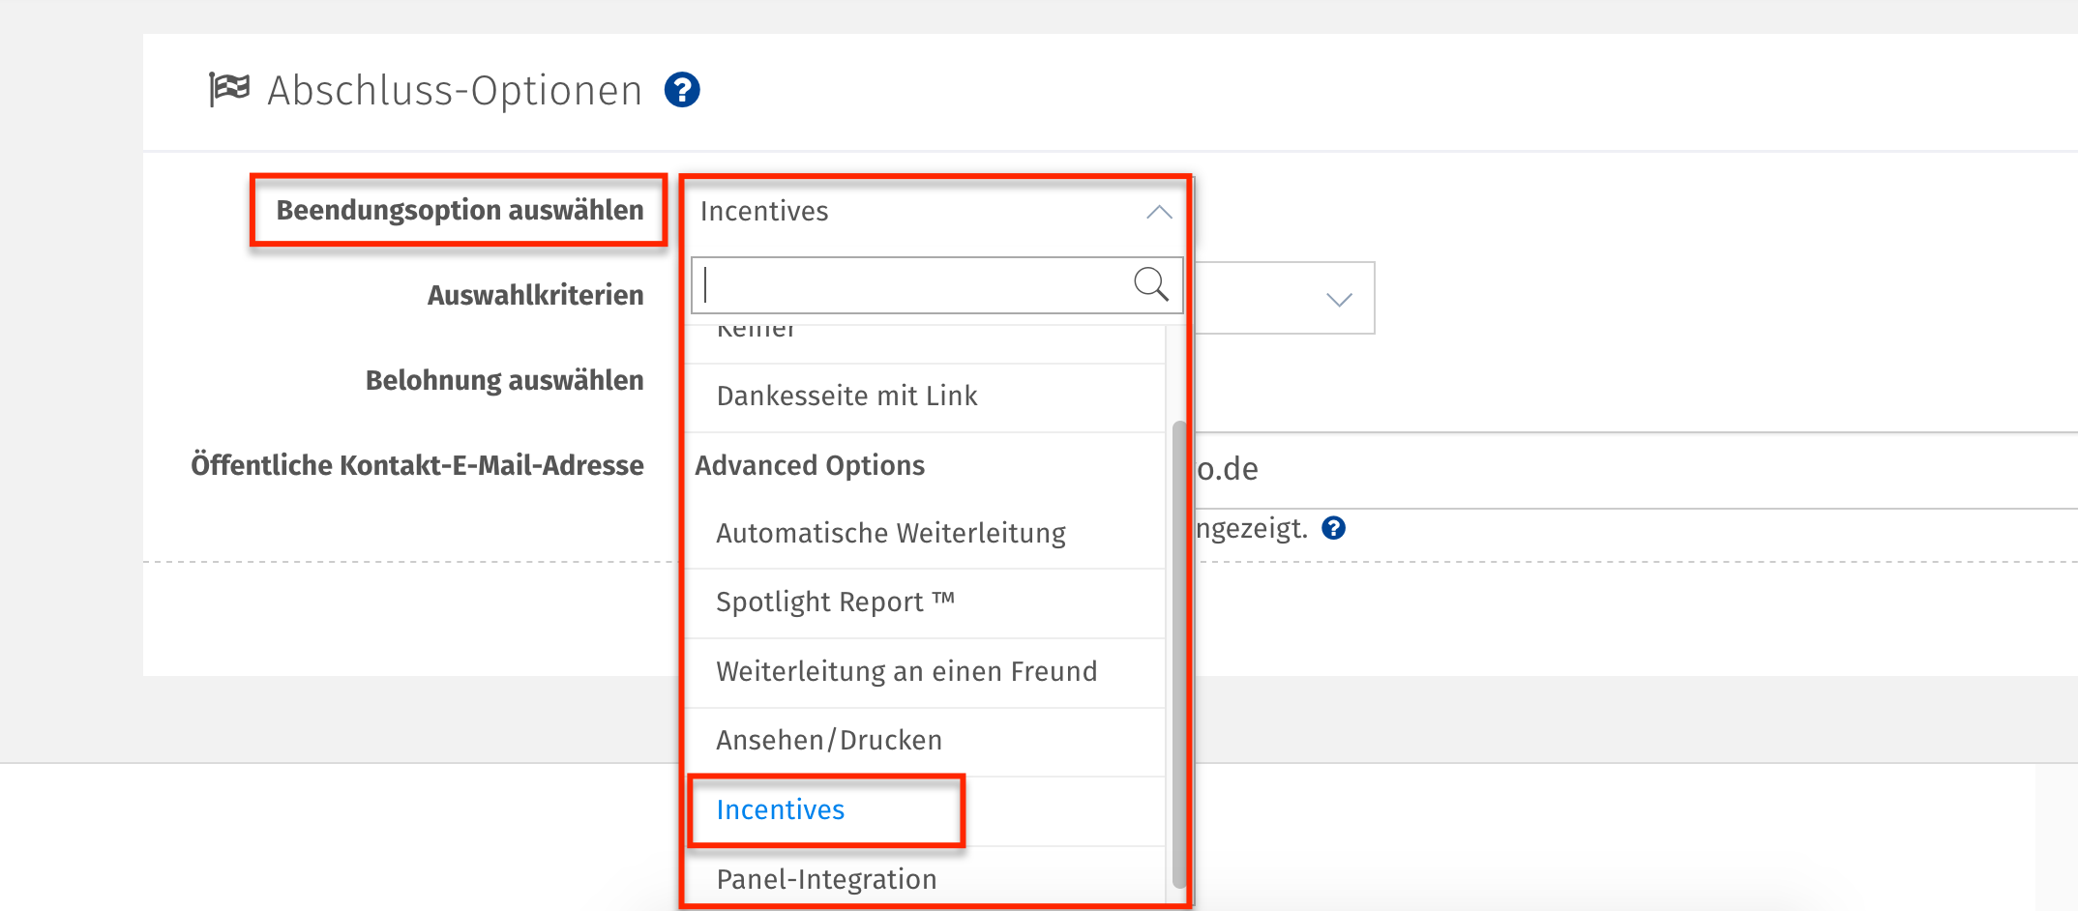Pick the 'Spotlight Report ™' option
The image size is (2078, 911).
click(x=835, y=602)
